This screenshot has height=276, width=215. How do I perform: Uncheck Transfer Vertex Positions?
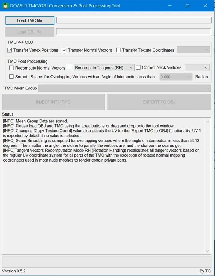pos(10,50)
